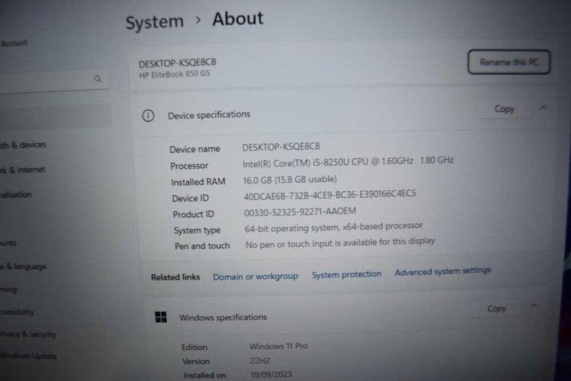The height and width of the screenshot is (381, 571).
Task: Click the Account label in the sidebar
Action: [14, 43]
